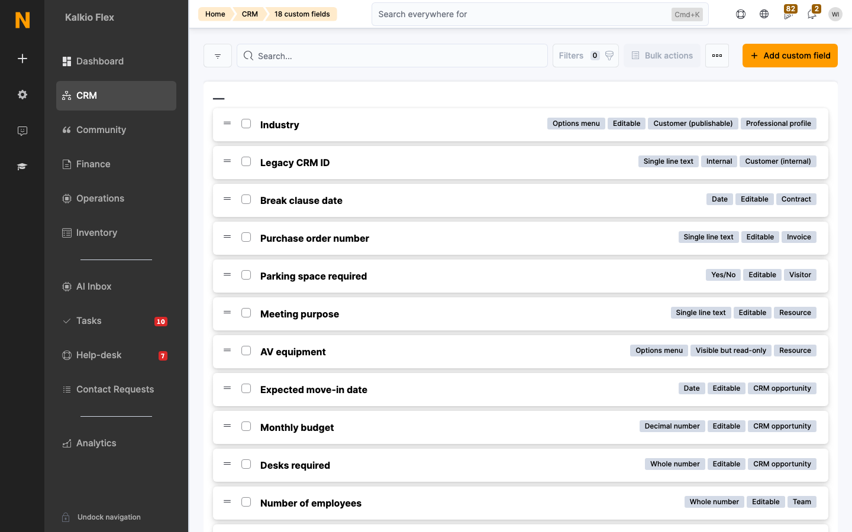852x532 pixels.
Task: Click Undock navigation lock icon
Action: point(66,517)
